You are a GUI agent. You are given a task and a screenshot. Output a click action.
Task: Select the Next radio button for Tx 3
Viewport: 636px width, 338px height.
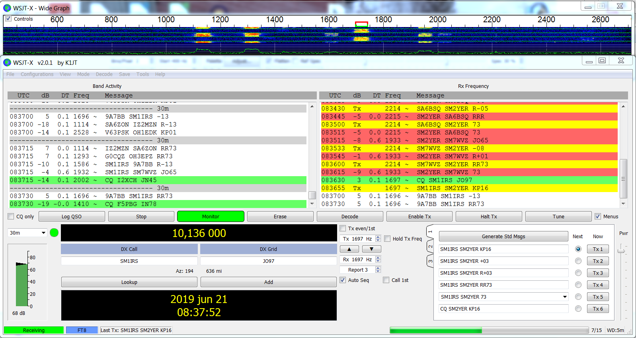click(x=578, y=273)
